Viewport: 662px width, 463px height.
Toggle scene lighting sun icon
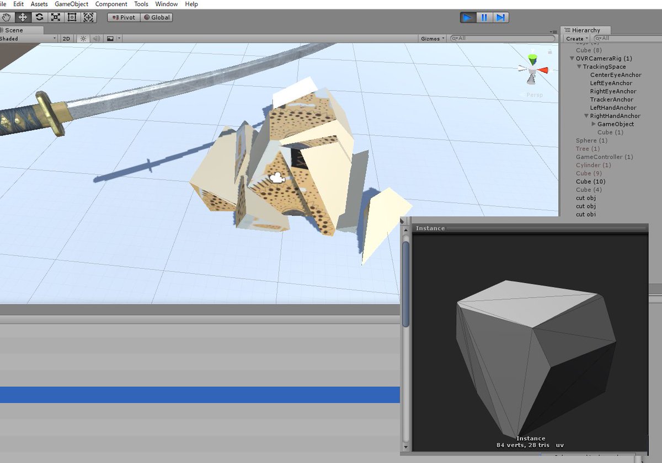(x=83, y=39)
